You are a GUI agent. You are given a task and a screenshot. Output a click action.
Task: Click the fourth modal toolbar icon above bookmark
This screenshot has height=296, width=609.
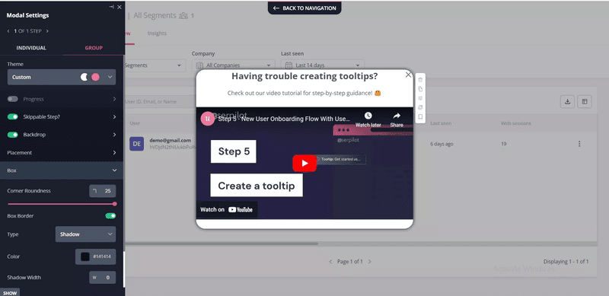click(420, 107)
